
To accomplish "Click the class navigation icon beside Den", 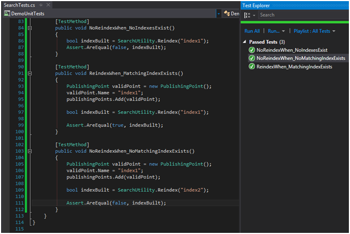I will 227,13.
